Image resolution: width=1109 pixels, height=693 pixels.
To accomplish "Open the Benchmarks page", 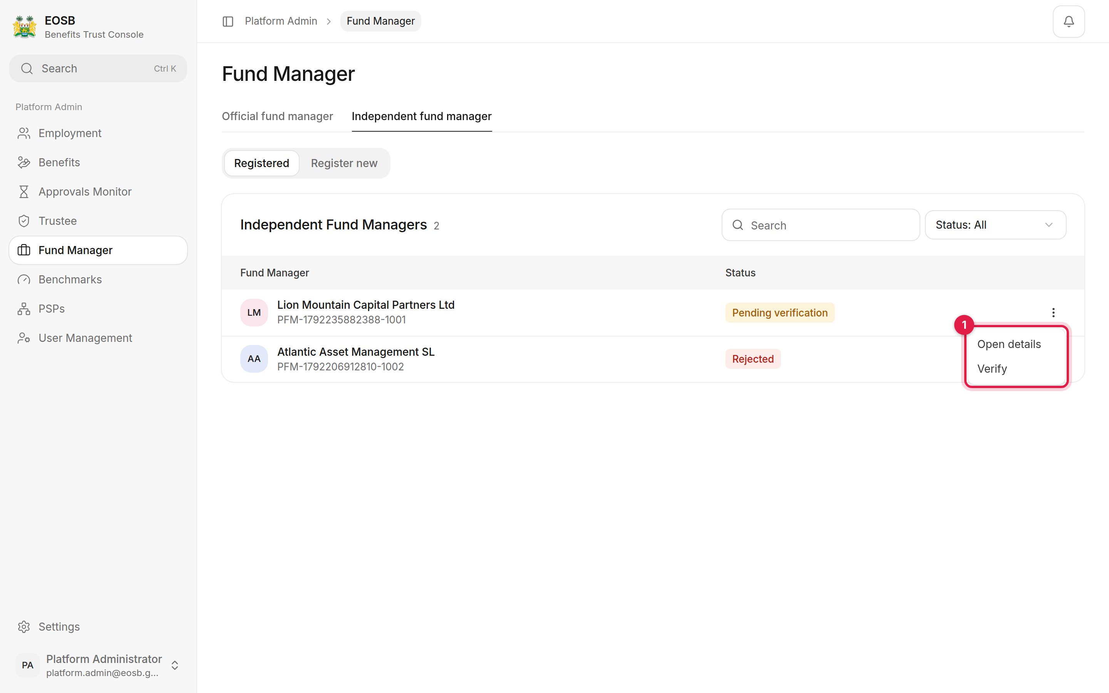I will point(98,280).
